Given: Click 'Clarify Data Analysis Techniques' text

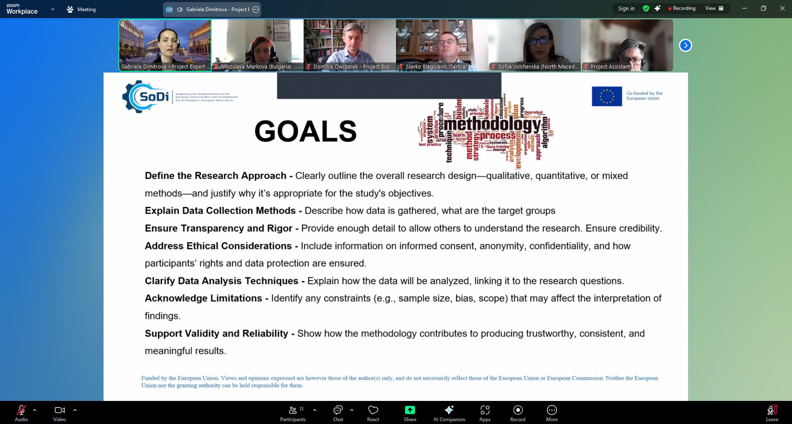Looking at the screenshot, I should (222, 281).
